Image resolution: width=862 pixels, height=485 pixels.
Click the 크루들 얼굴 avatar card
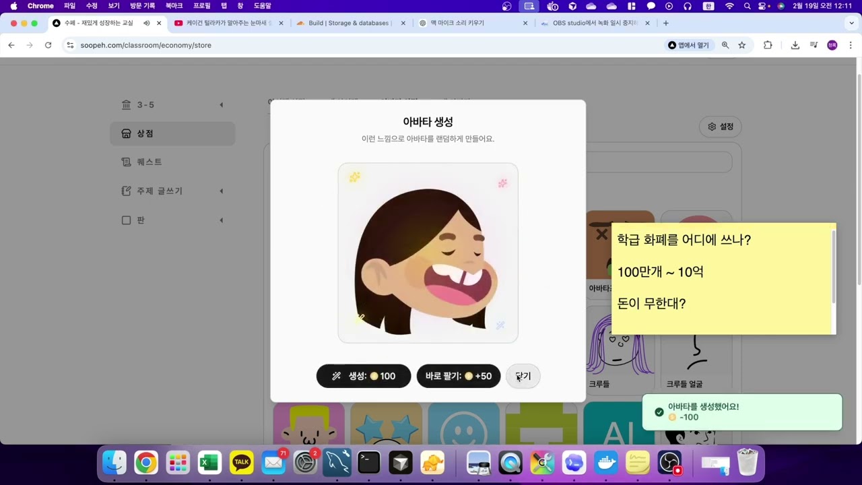[696, 350]
